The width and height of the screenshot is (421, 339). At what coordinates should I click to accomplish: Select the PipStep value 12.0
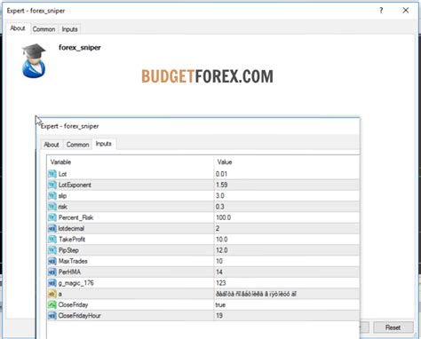pyautogui.click(x=222, y=250)
